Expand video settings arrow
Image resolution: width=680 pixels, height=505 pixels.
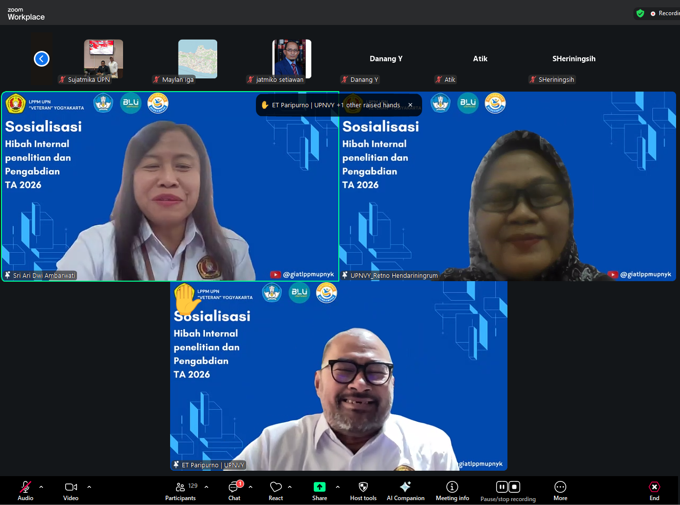(x=89, y=487)
